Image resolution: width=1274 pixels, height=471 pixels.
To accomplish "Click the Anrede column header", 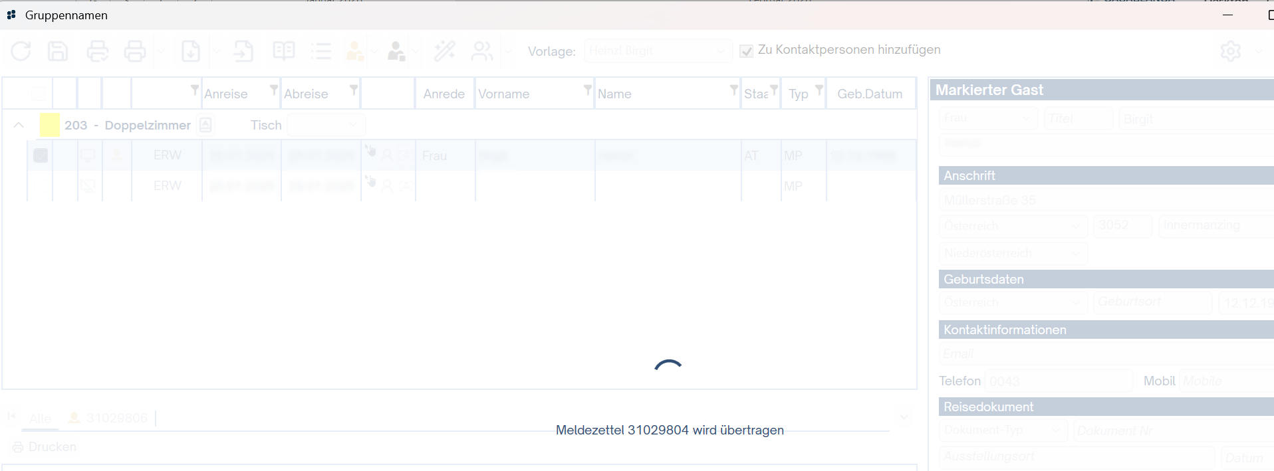I will pyautogui.click(x=444, y=94).
